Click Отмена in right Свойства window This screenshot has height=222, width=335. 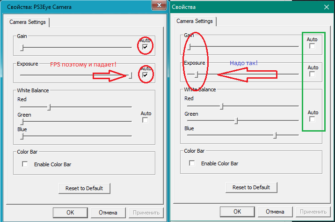[x=275, y=212]
